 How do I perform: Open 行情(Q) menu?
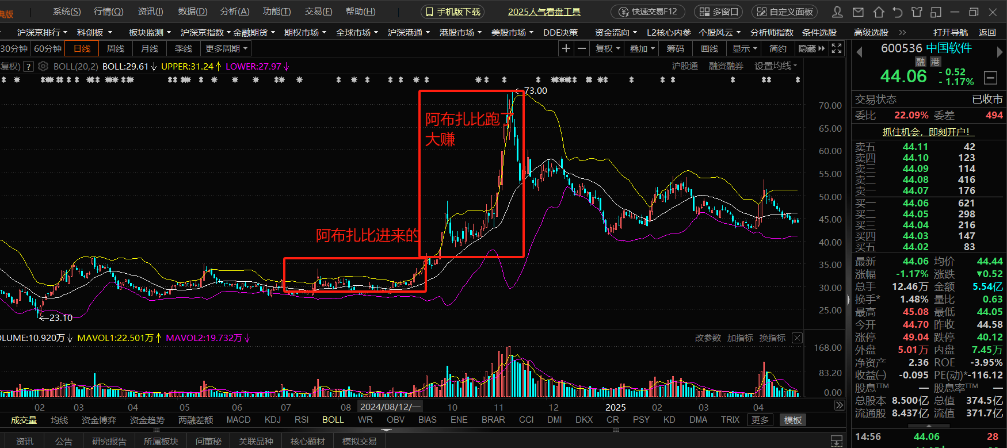[x=108, y=12]
